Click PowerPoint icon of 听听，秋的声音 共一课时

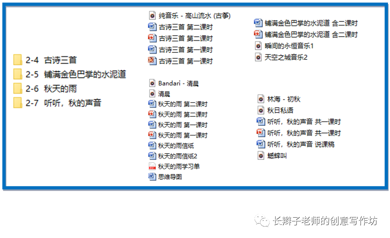click(x=261, y=133)
